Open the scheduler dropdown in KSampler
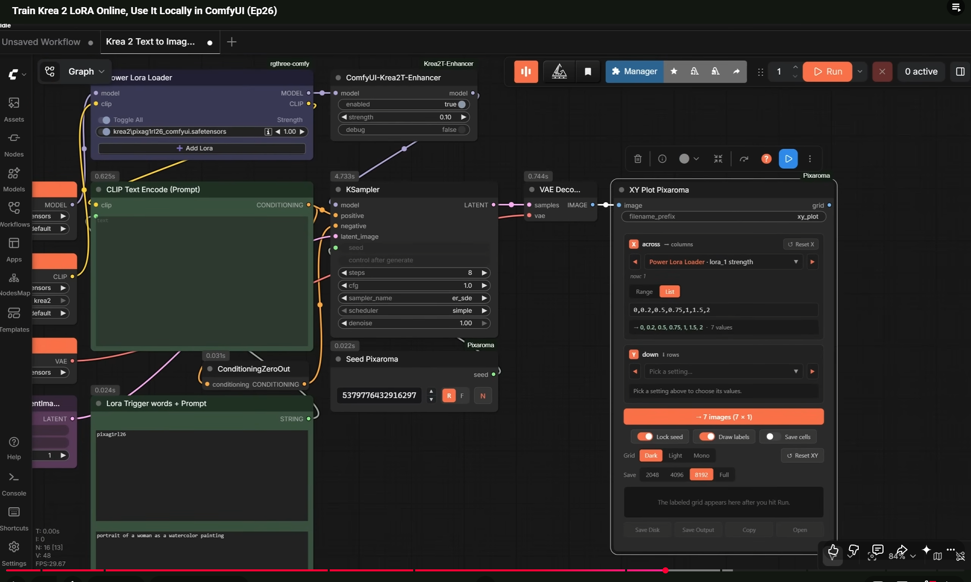 pos(414,310)
